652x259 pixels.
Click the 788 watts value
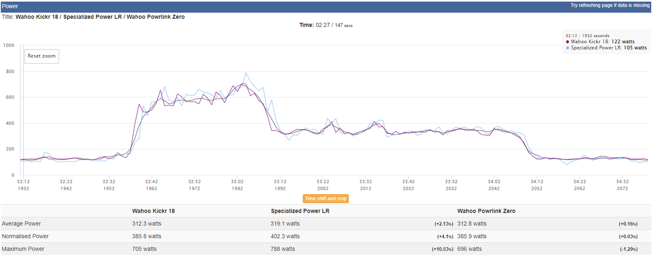click(x=283, y=249)
